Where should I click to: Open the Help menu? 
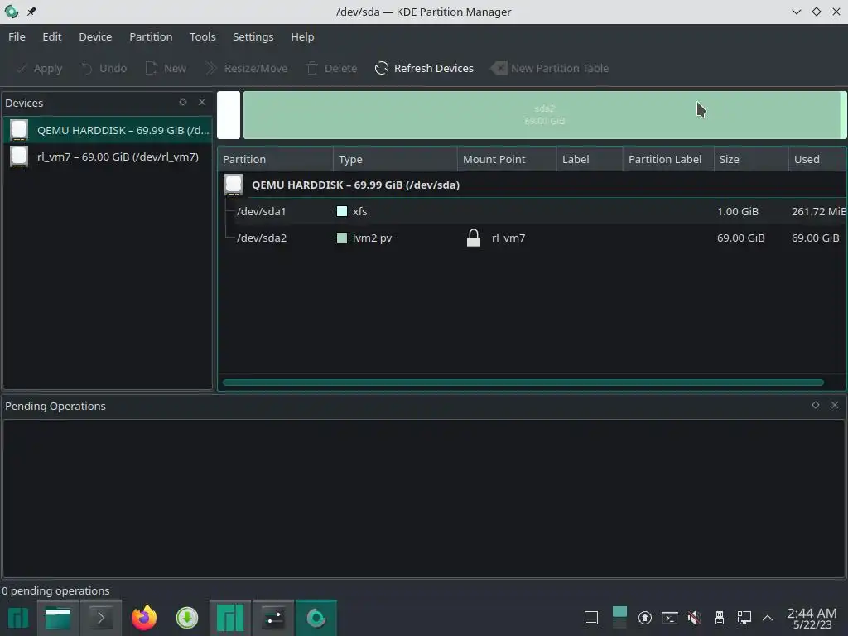click(x=302, y=36)
